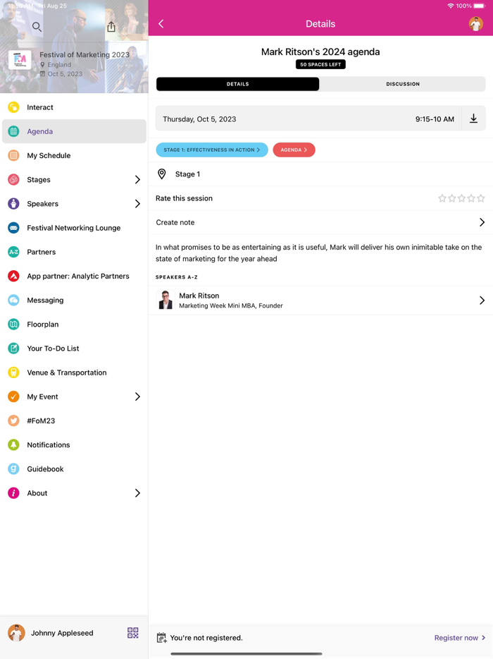Tap the Speakers icon
This screenshot has width=493, height=659.
tap(13, 204)
